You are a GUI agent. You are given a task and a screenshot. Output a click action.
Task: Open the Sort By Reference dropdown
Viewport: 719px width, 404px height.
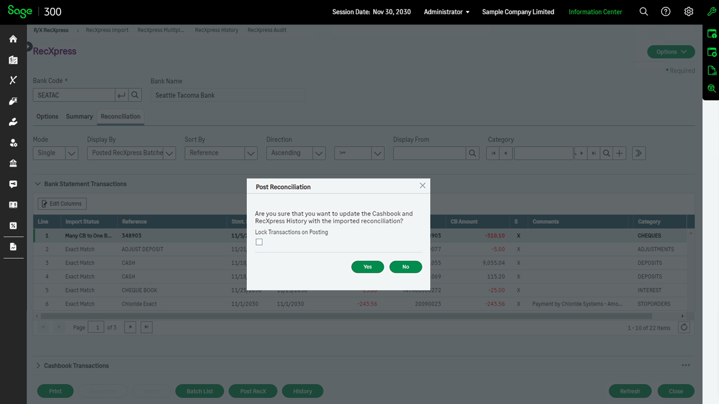click(x=221, y=153)
